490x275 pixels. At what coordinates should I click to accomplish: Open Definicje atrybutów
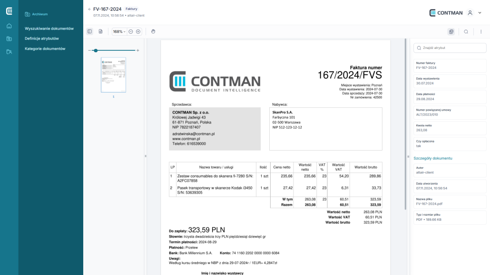pyautogui.click(x=41, y=38)
